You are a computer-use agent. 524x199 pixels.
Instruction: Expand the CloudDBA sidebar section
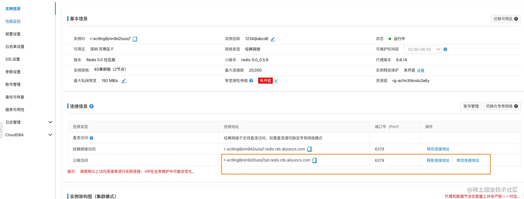pos(50,135)
